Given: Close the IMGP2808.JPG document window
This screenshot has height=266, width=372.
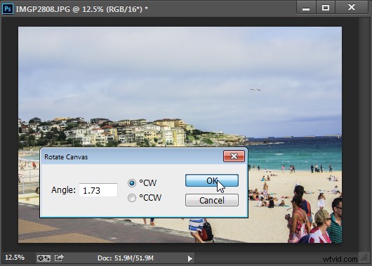Looking at the screenshot, I should tap(352, 7).
